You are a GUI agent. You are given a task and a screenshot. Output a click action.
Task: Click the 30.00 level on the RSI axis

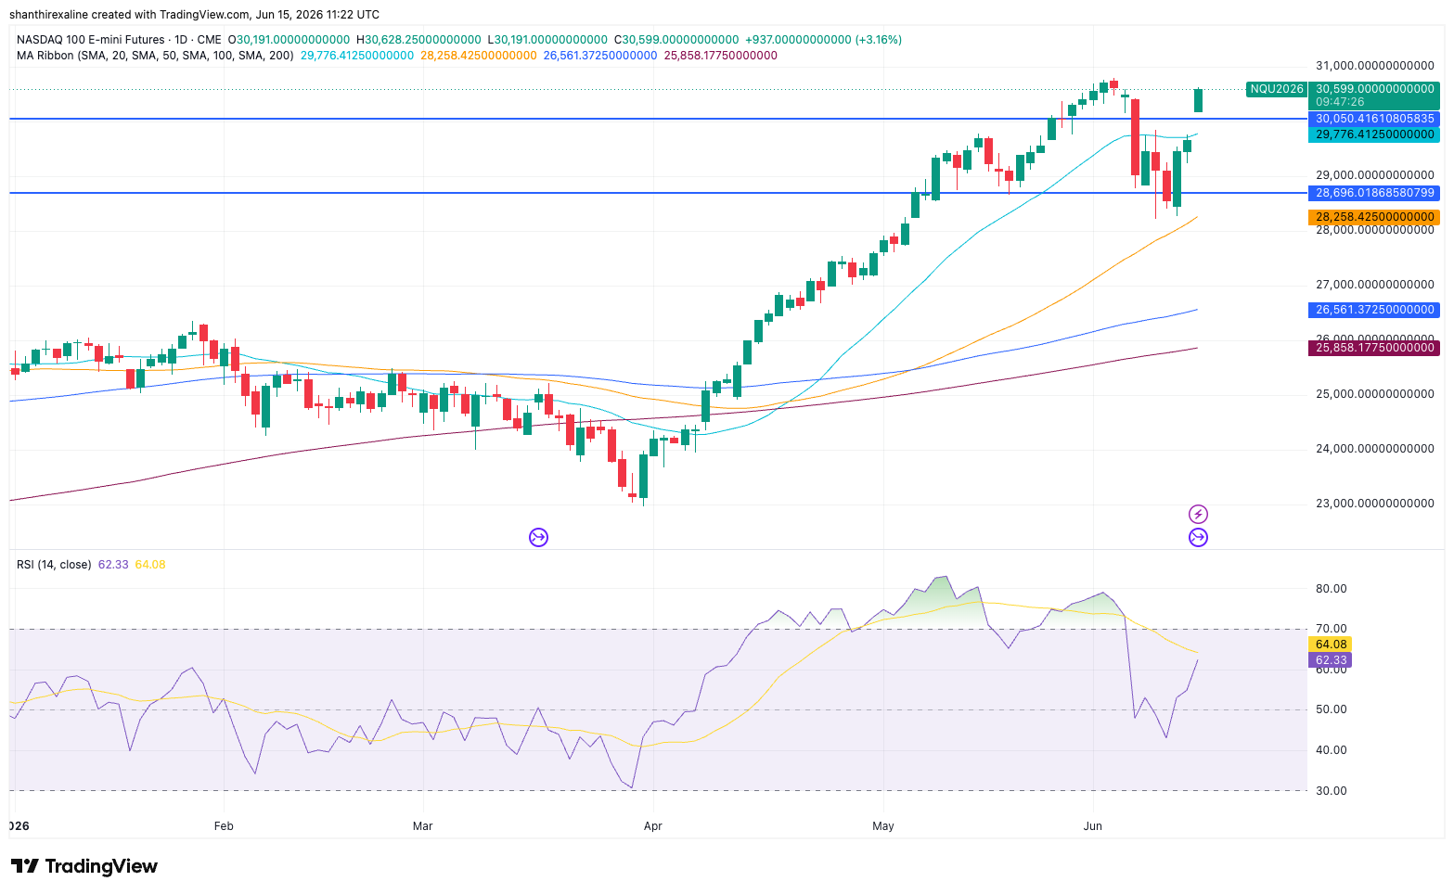pyautogui.click(x=1331, y=791)
